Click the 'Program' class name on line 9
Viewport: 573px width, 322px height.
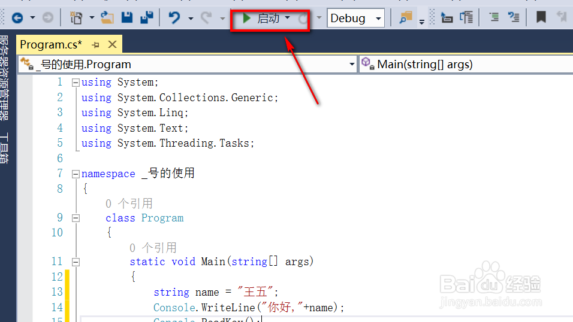click(x=162, y=218)
